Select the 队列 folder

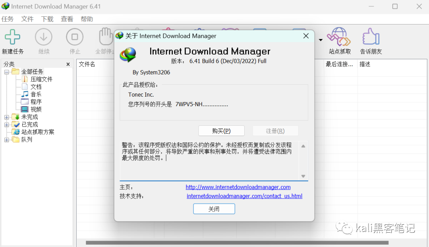pos(27,140)
